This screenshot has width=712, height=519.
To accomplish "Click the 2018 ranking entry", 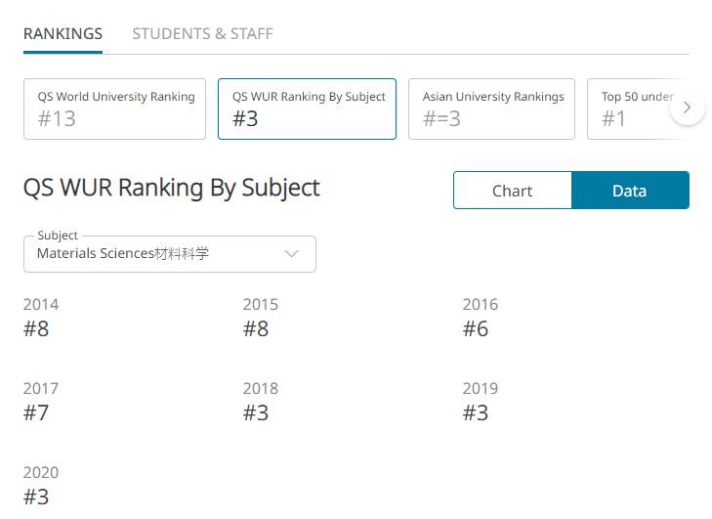I will click(260, 402).
